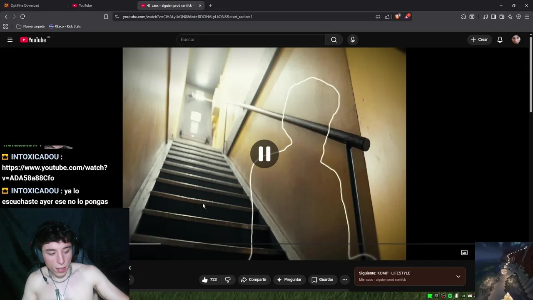Pause the playing video
533x300 pixels.
(264, 154)
